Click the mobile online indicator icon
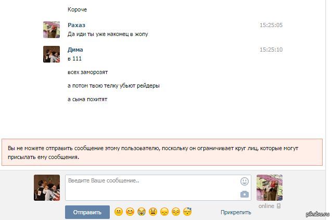Viewport: 332px width, 220px height. pyautogui.click(x=279, y=206)
